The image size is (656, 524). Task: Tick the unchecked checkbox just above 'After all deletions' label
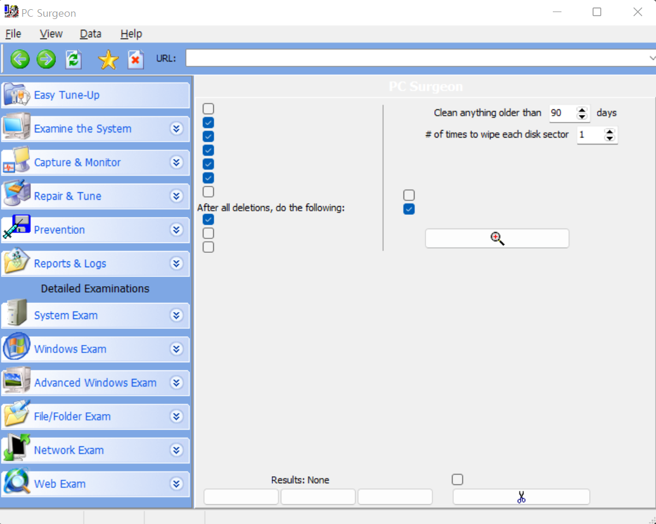pos(208,192)
